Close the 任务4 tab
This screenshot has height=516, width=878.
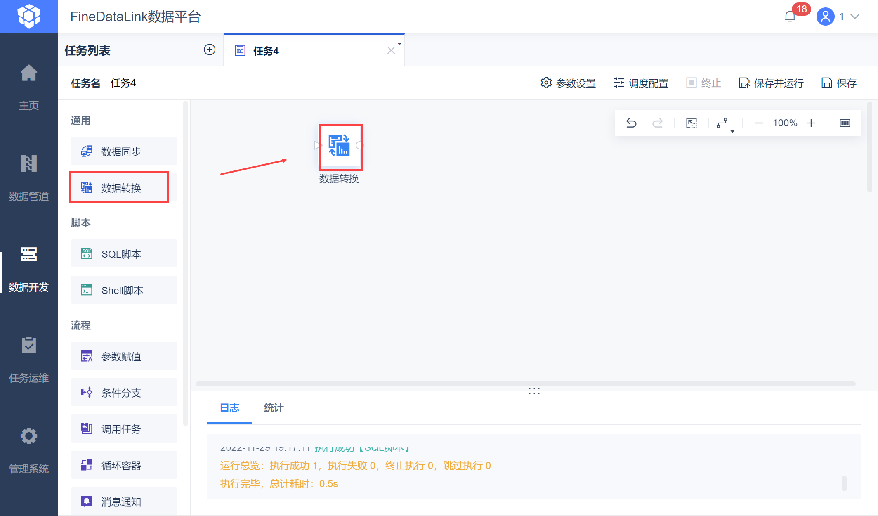click(391, 50)
